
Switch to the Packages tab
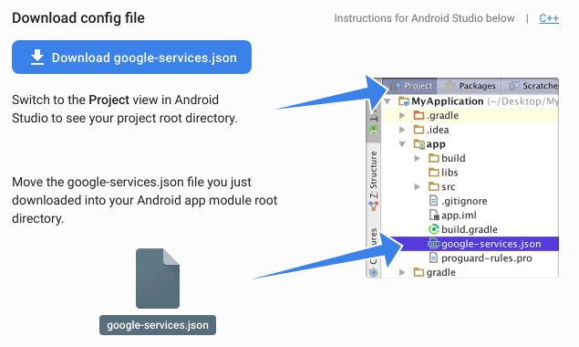click(x=470, y=86)
